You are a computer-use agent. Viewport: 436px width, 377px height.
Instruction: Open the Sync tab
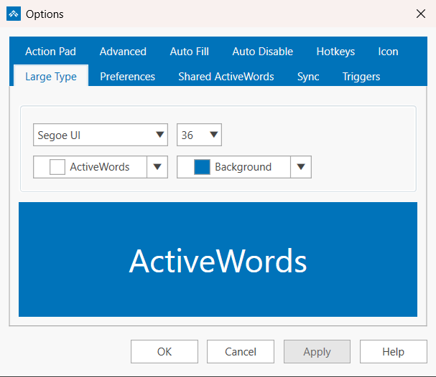point(308,77)
